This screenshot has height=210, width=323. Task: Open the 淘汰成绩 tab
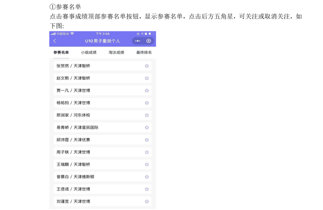click(116, 52)
